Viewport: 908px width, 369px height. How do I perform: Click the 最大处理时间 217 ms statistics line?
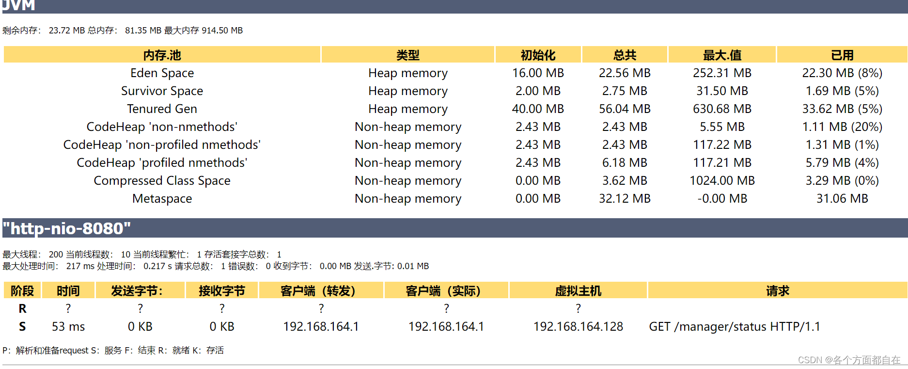tap(216, 266)
